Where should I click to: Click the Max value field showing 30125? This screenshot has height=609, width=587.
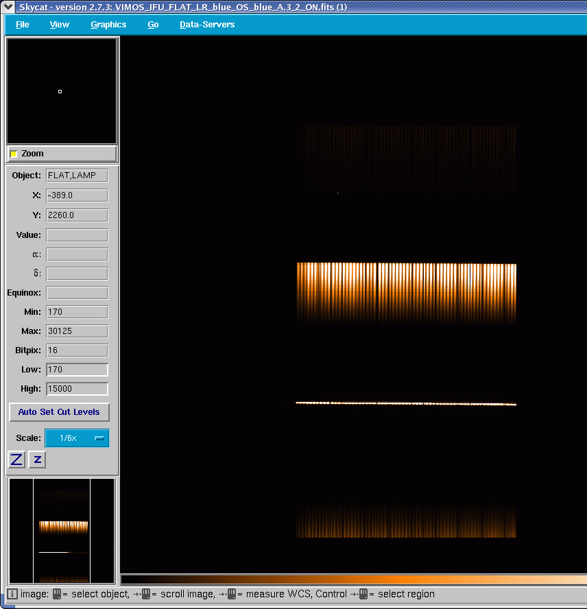[77, 331]
